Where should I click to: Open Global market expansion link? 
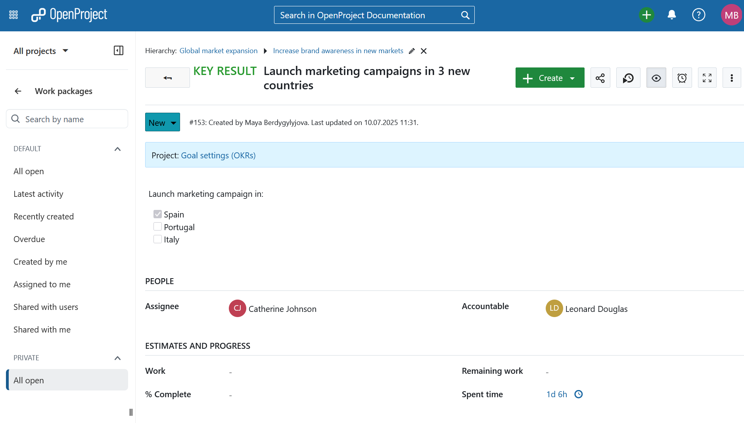click(x=219, y=51)
